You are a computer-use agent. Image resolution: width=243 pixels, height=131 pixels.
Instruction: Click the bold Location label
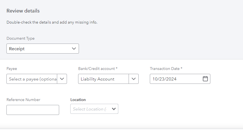point(78,100)
